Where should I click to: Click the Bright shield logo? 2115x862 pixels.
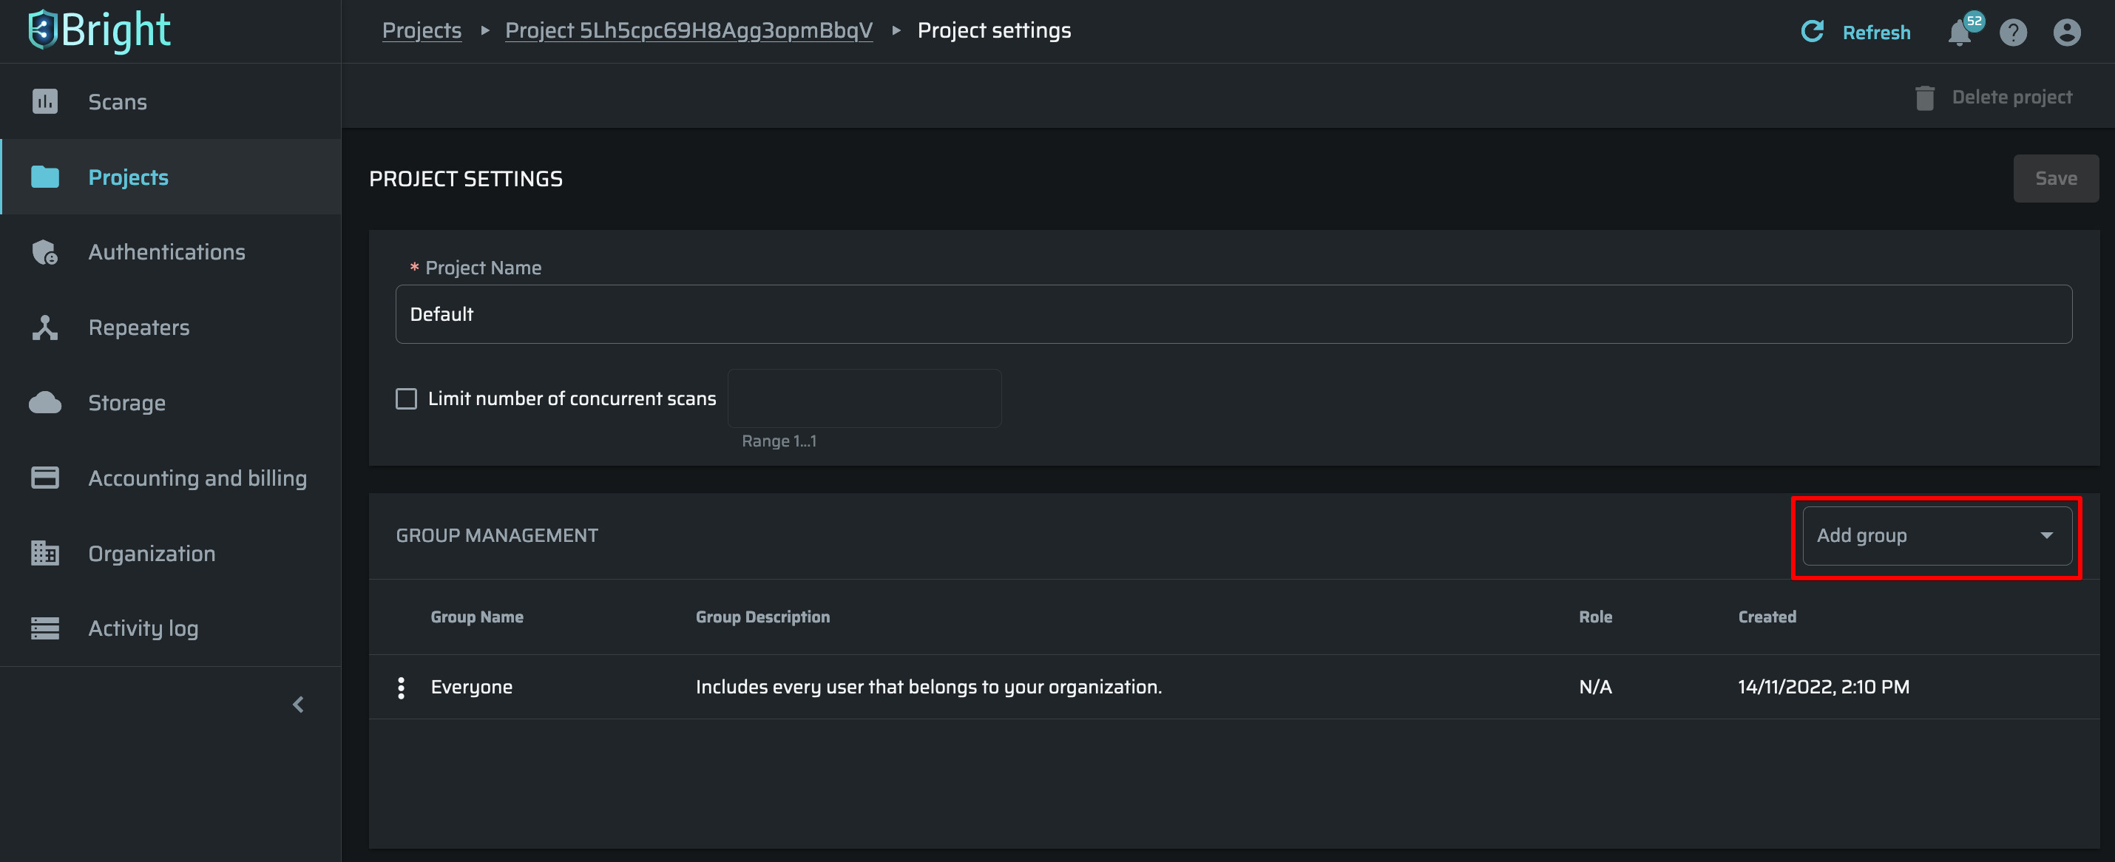(x=41, y=30)
